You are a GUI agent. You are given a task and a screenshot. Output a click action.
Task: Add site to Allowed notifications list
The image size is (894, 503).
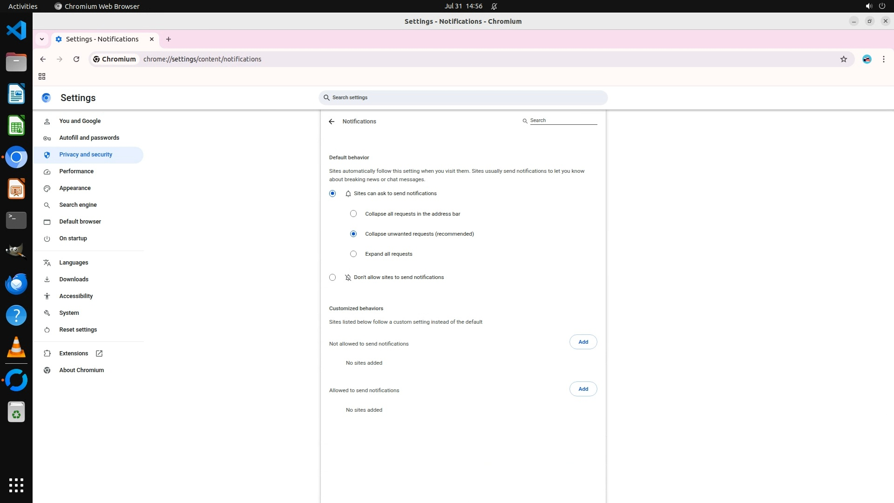tap(583, 389)
